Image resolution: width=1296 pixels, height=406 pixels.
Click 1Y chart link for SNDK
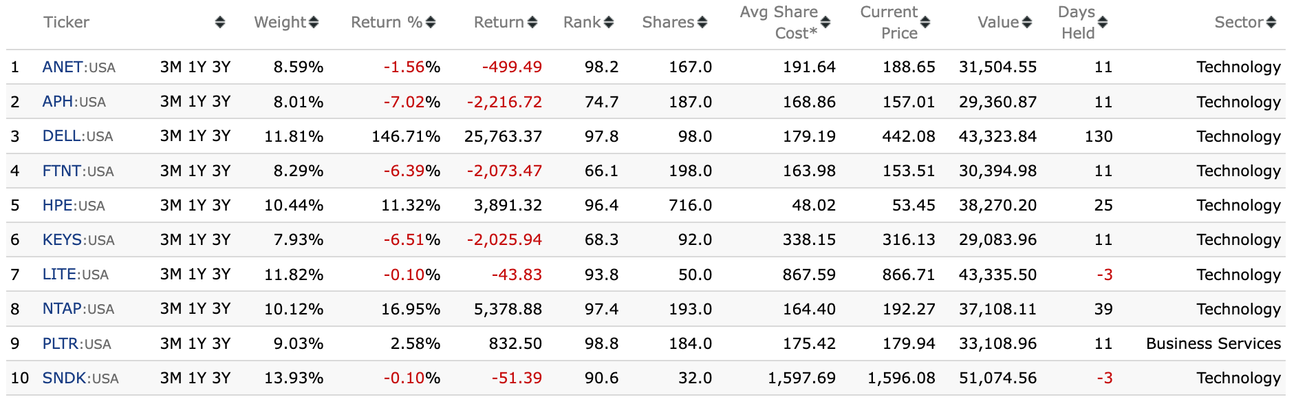click(x=197, y=378)
